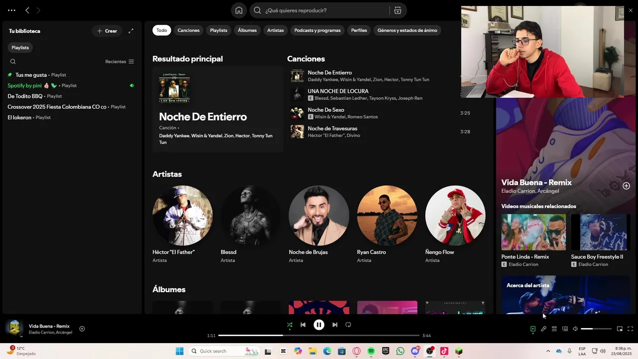The height and width of the screenshot is (359, 638).
Task: Expand the library with the arrows icon
Action: (x=131, y=31)
